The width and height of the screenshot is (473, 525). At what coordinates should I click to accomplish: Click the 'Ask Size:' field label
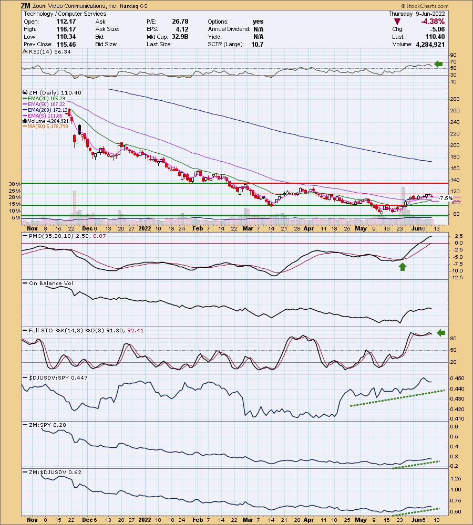[107, 29]
